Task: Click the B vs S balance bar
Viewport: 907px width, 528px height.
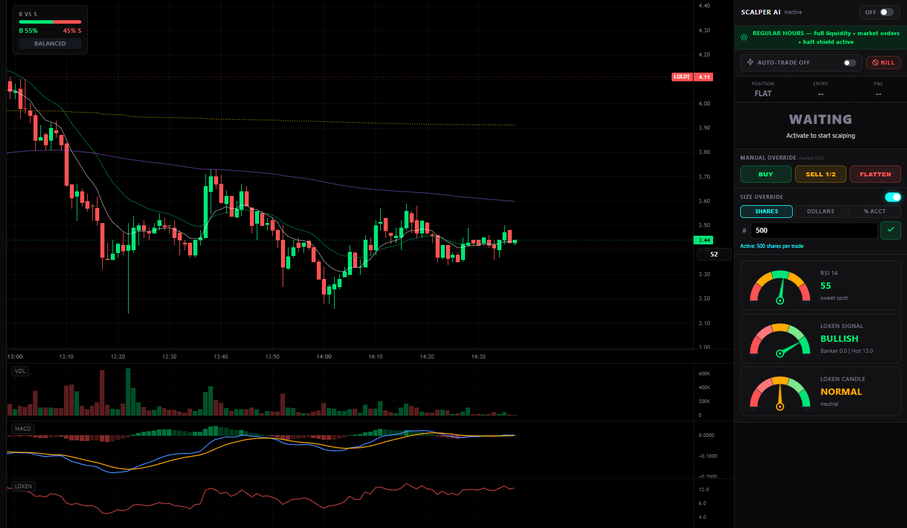Action: point(50,22)
